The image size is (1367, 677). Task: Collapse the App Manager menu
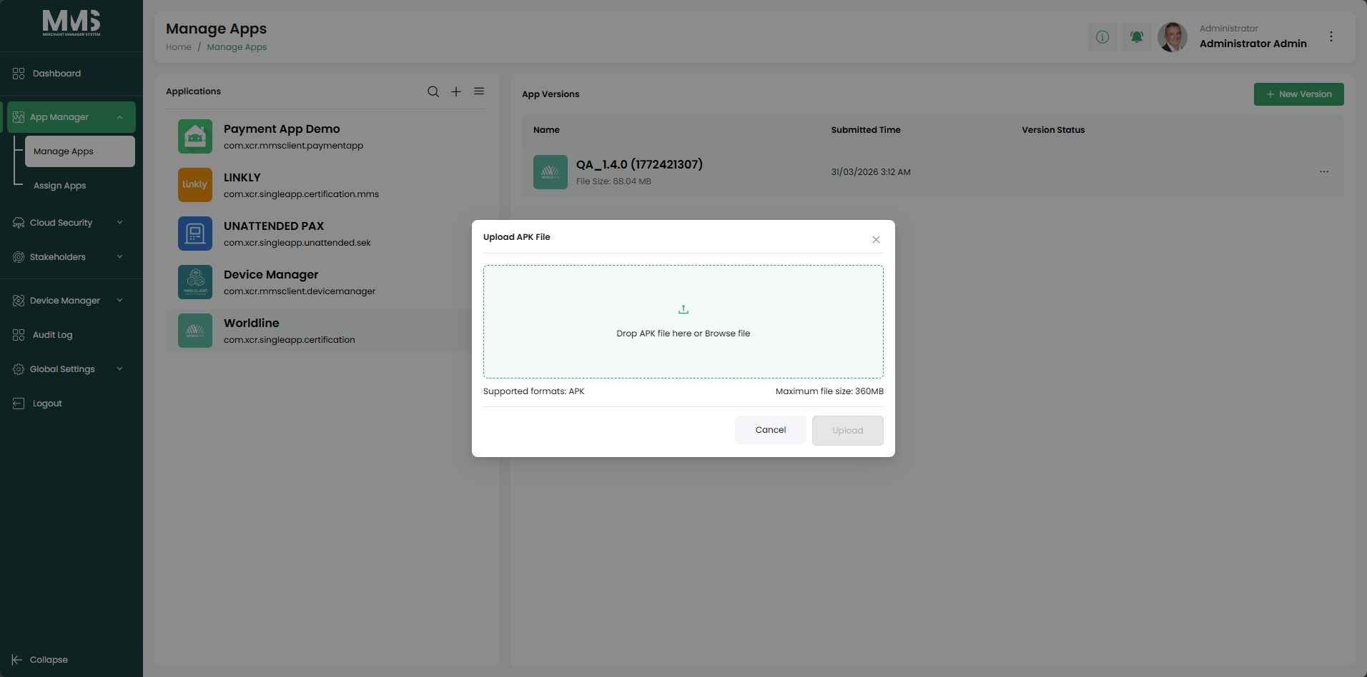click(x=119, y=117)
